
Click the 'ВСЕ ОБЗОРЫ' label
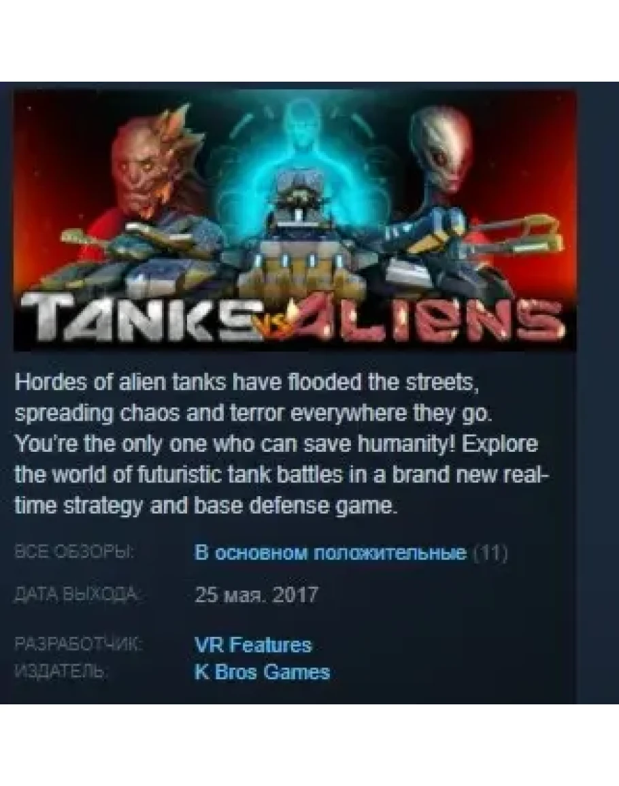click(x=74, y=552)
